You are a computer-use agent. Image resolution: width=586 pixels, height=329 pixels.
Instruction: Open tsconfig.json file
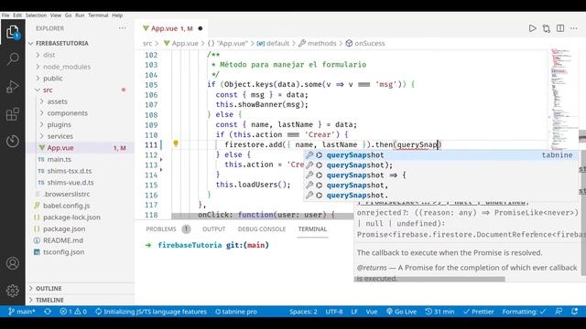(x=81, y=252)
